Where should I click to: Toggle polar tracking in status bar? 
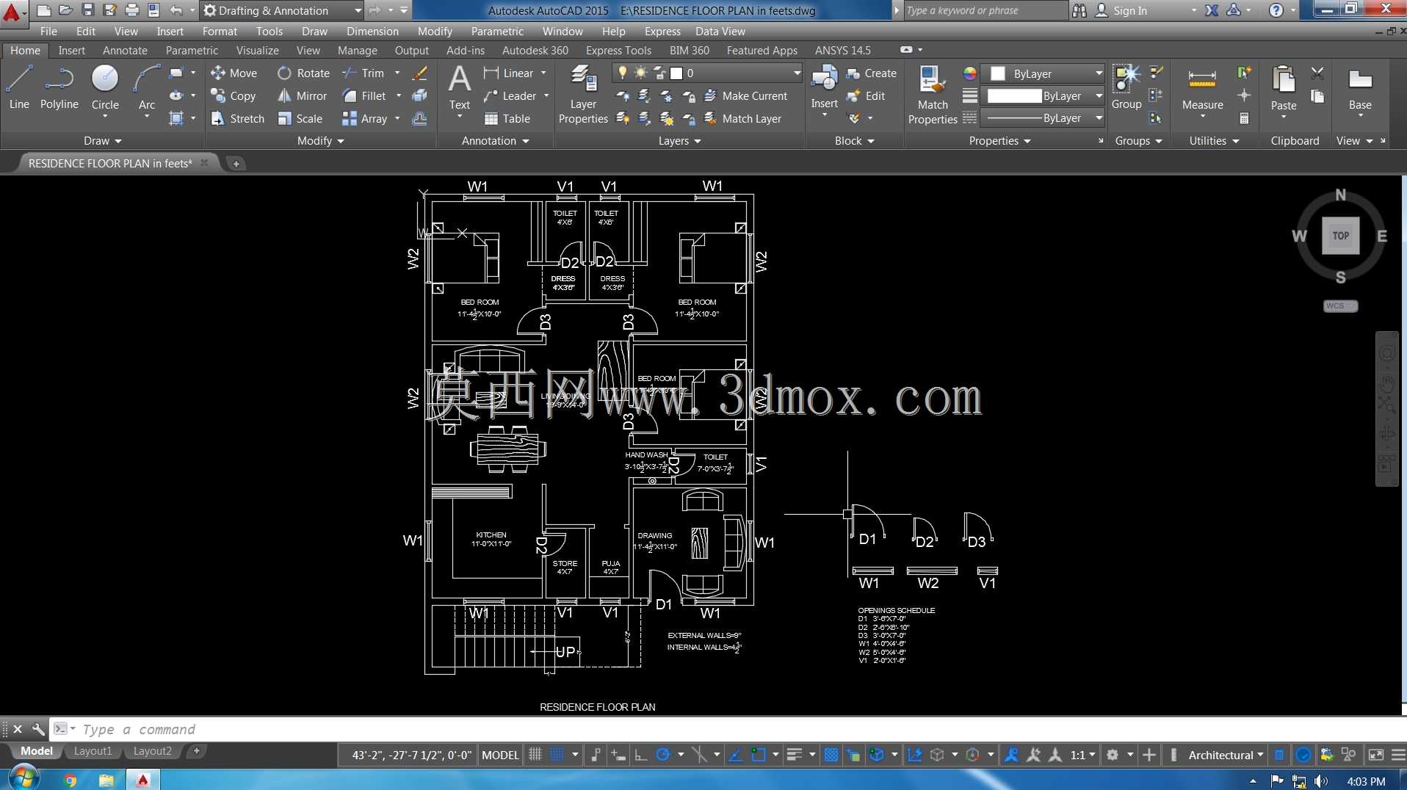tap(663, 755)
